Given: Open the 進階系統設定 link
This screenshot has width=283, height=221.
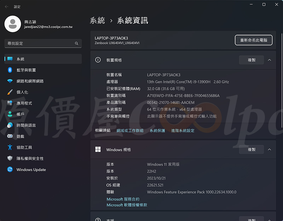Looking at the screenshot, I should point(183,130).
